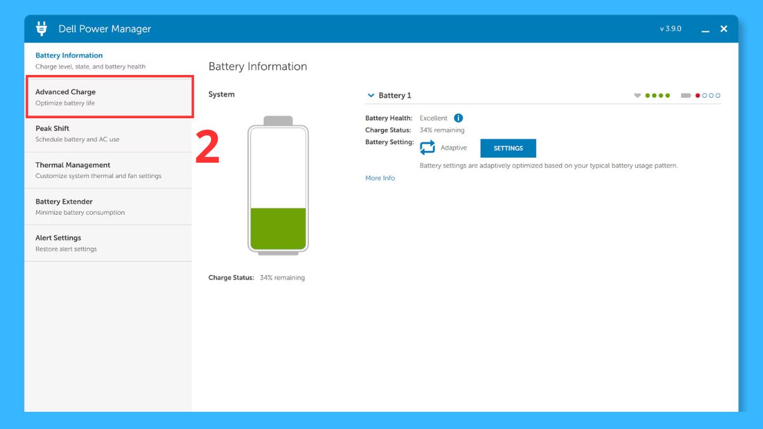Image resolution: width=763 pixels, height=429 pixels.
Task: Go to the Battery Extender tab
Action: tap(108, 207)
